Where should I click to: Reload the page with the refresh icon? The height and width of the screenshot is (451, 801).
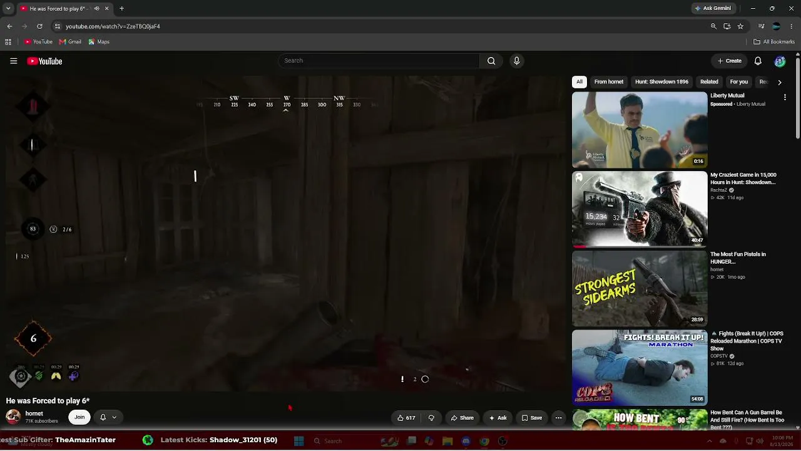point(39,26)
